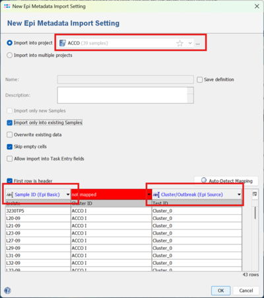Uncheck Import only into existing Samples
264x298 pixels.
pyautogui.click(x=9, y=123)
